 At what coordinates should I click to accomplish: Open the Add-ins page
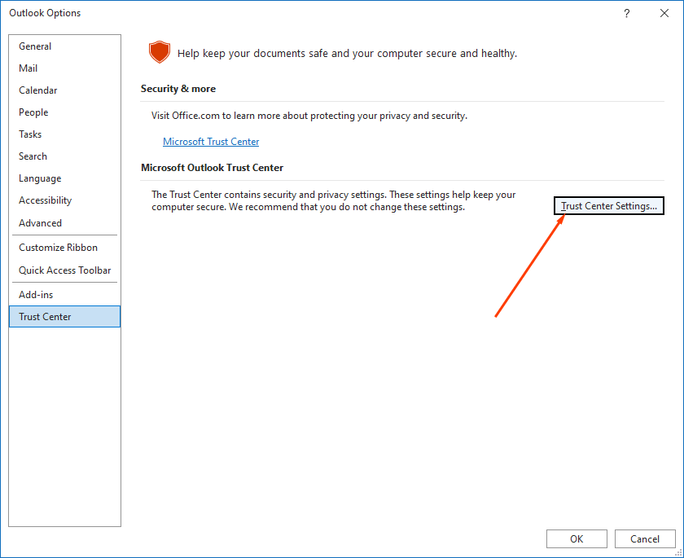(34, 294)
